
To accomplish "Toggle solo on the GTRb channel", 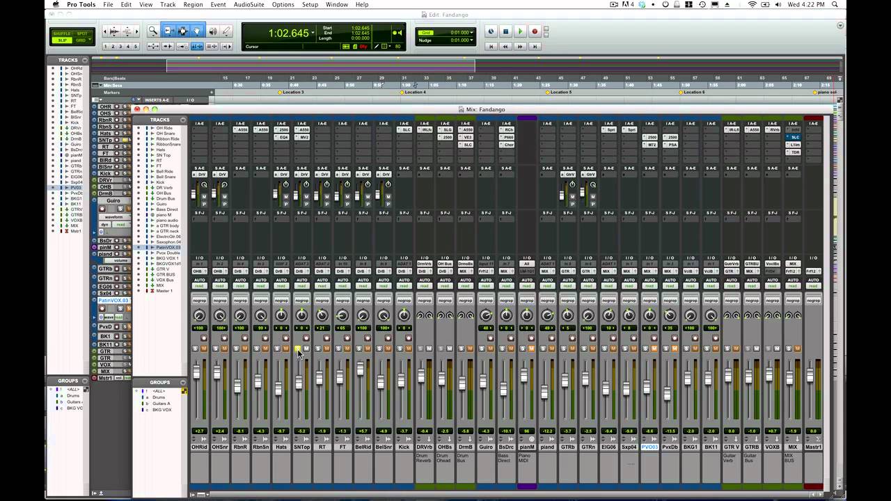I will coord(564,348).
